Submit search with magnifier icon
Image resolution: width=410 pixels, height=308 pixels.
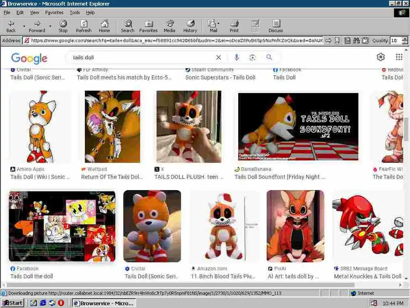click(x=269, y=57)
